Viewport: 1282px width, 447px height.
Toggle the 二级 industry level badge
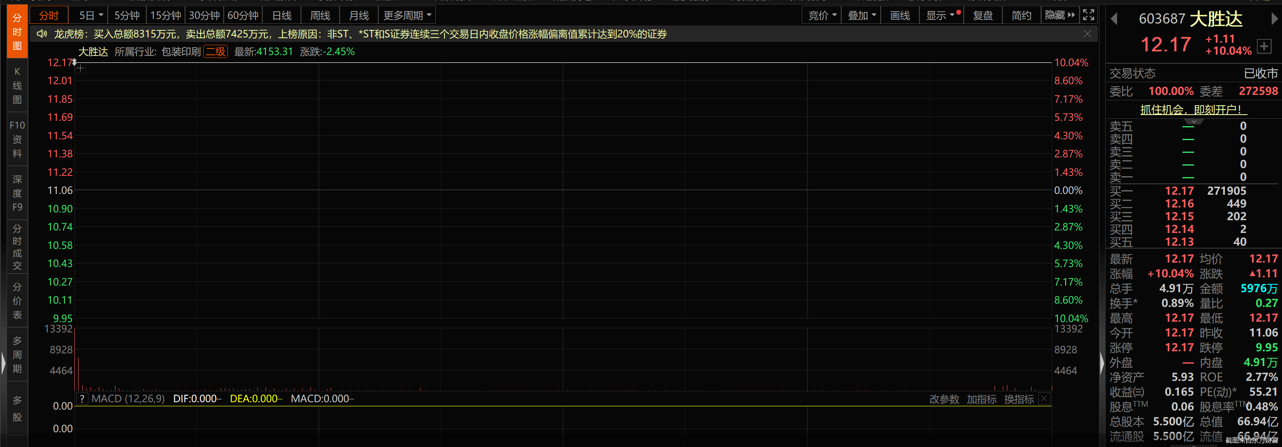(x=215, y=52)
